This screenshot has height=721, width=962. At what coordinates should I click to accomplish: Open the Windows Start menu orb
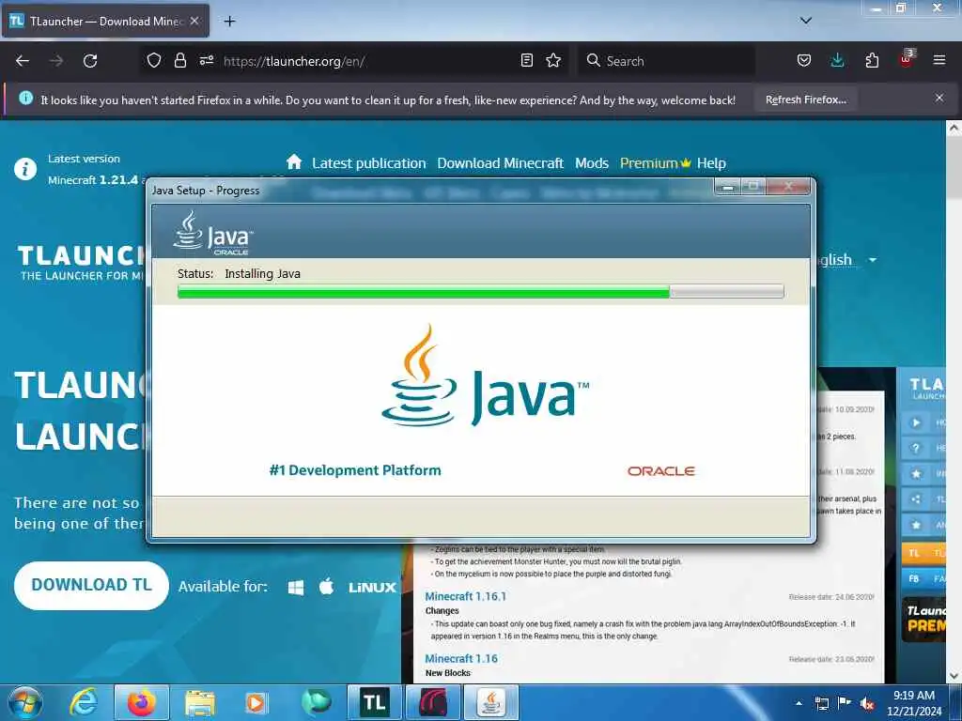point(25,702)
